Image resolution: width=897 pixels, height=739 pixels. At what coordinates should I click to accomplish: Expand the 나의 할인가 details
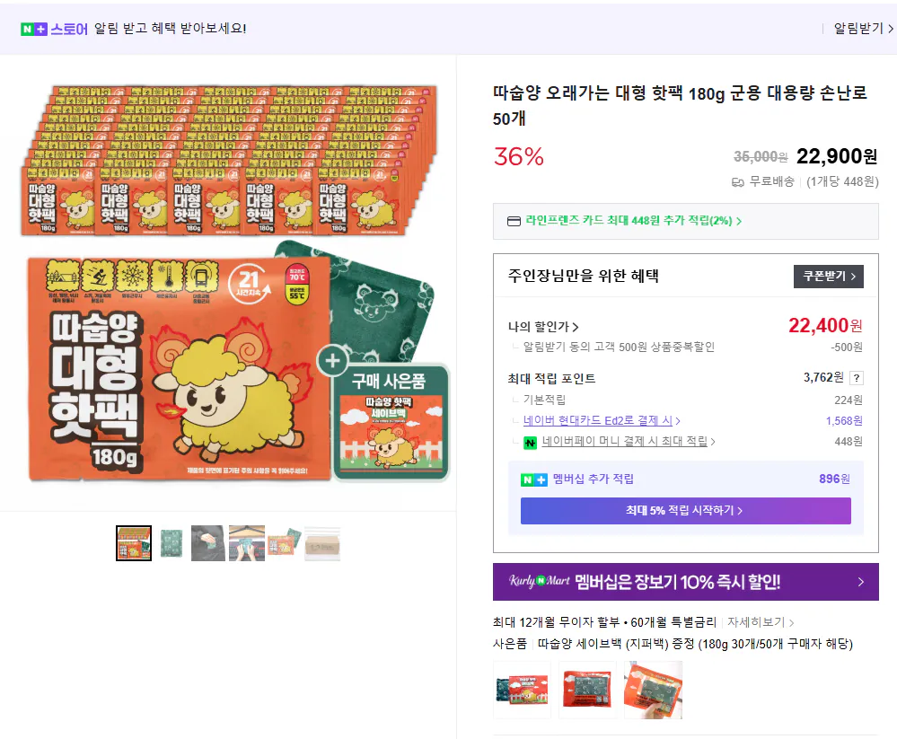536,326
